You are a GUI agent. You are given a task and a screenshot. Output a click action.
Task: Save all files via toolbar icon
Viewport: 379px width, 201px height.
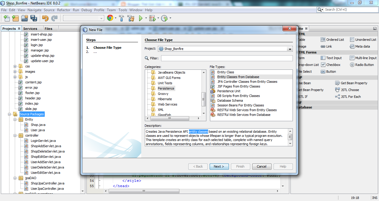34,18
